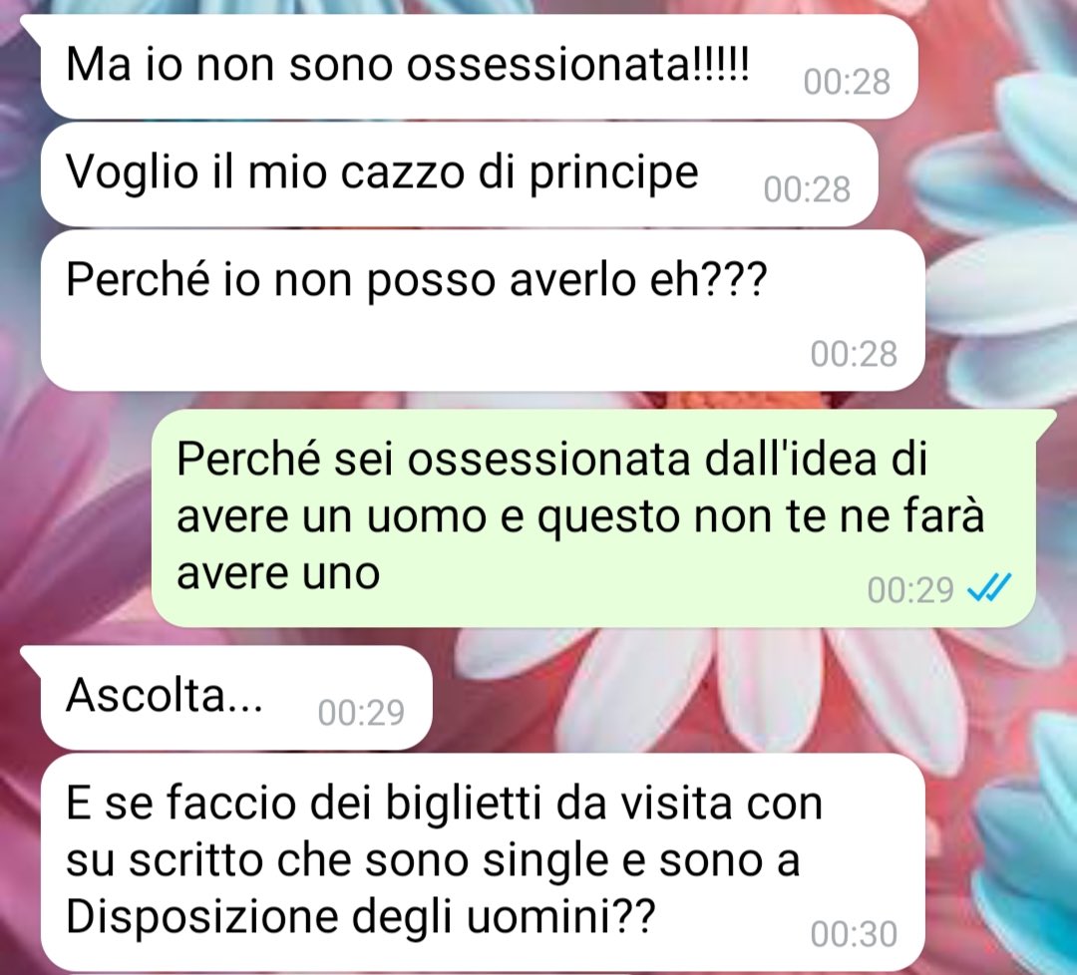Viewport: 1077px width, 975px height.
Task: Select the 'Perché io non posso averlo eh???' message
Action: pyautogui.click(x=483, y=310)
